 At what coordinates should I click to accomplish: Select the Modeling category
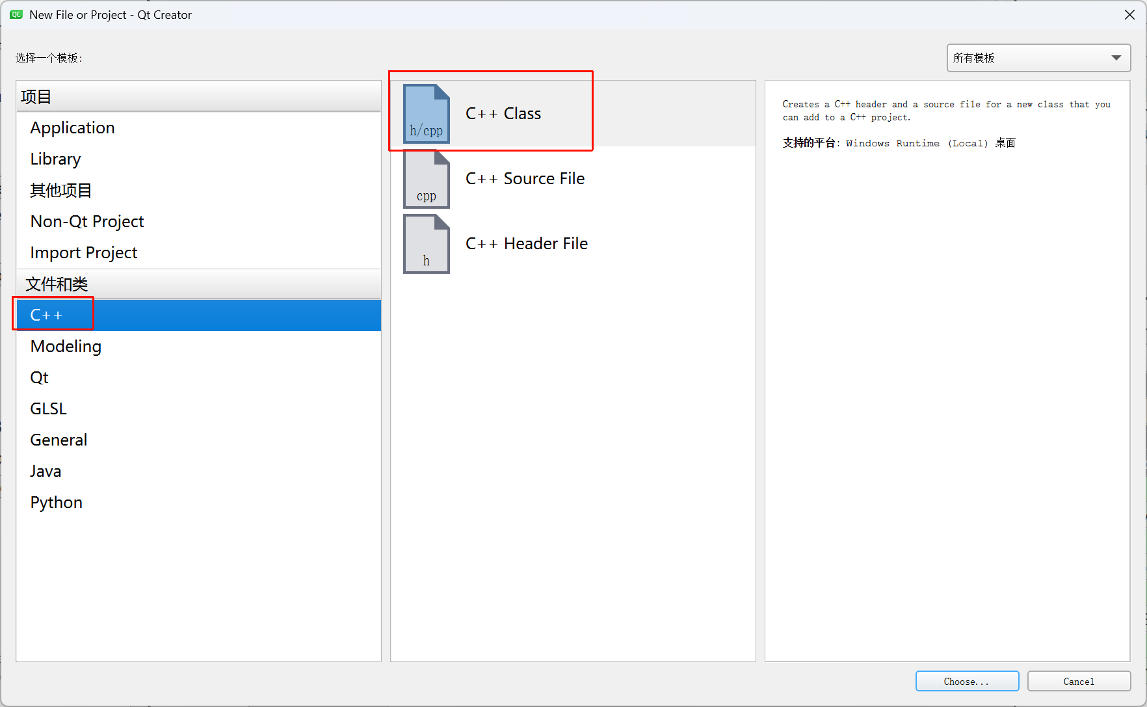coord(198,347)
